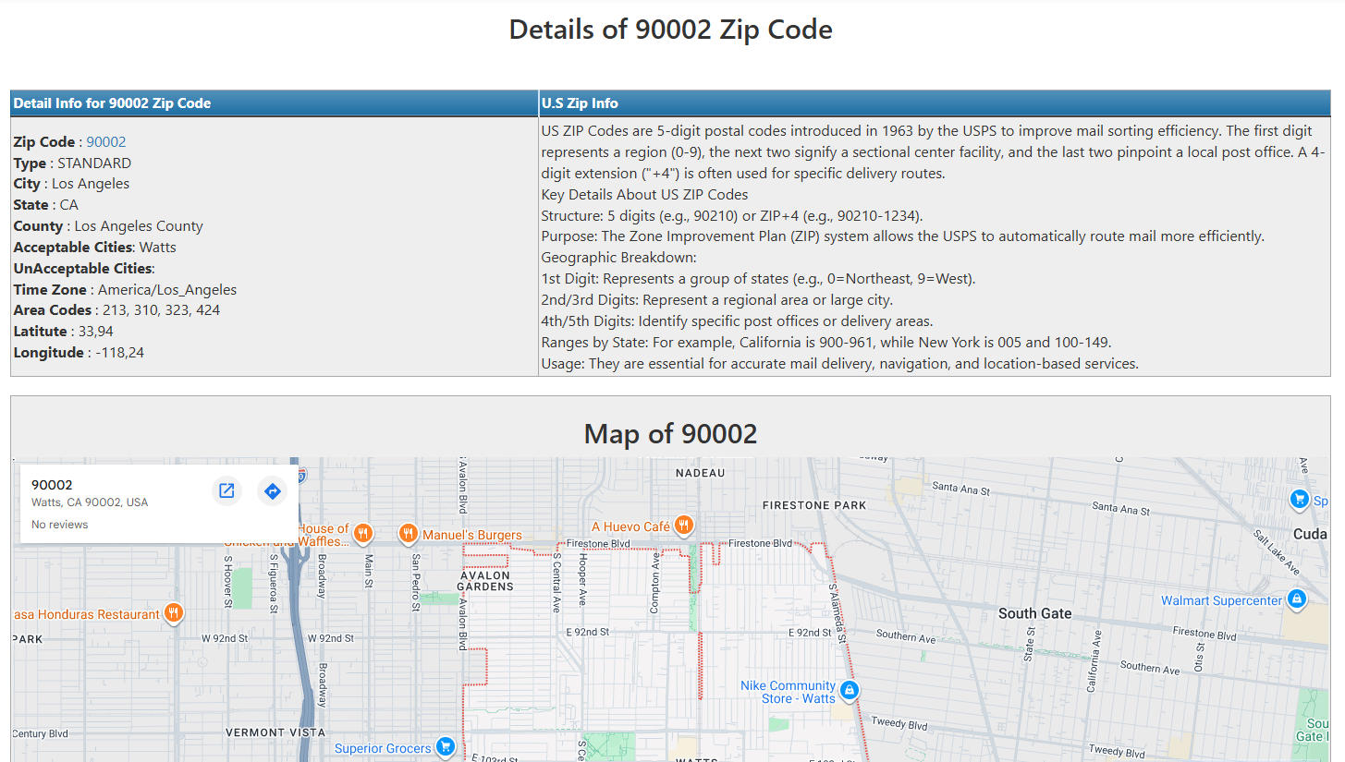
Task: Click the Walmart Supercenter label
Action: coord(1221,599)
